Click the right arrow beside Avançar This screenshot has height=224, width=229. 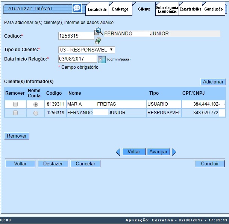[174, 152]
